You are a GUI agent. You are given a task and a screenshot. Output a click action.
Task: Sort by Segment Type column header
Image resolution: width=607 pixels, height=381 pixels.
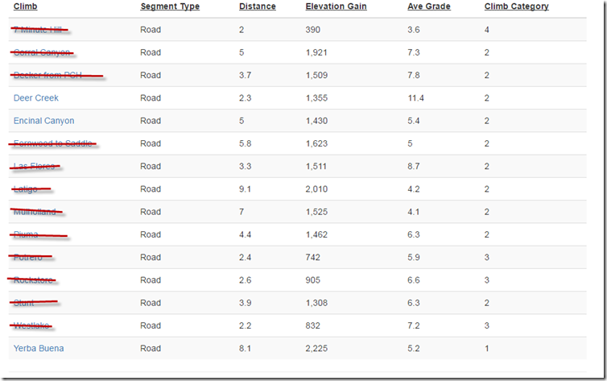170,6
